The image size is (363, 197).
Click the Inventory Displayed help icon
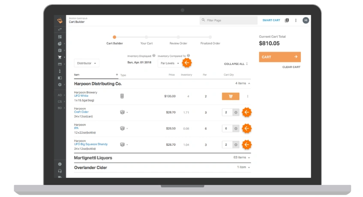[154, 56]
